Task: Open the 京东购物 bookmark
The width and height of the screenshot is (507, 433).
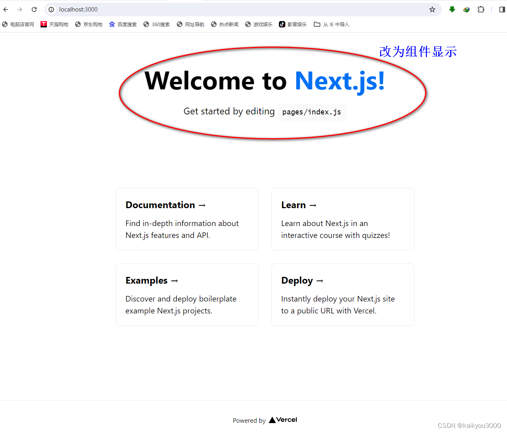Action: click(x=89, y=24)
